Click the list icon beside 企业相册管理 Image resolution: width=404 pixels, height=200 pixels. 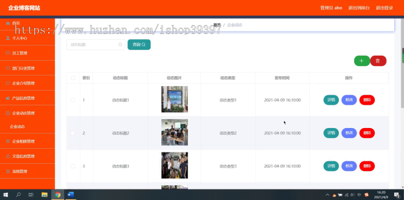pos(8,141)
